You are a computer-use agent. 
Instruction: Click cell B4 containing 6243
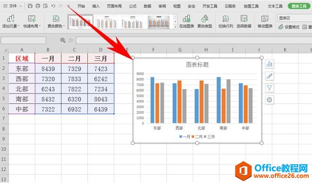point(48,89)
